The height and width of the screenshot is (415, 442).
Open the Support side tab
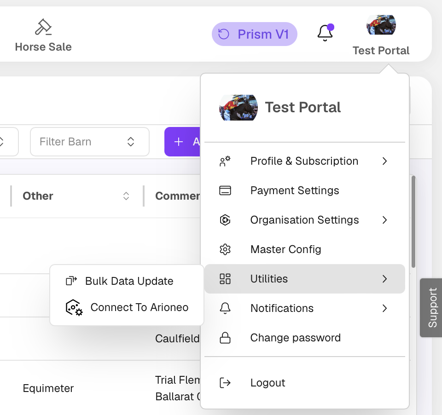[431, 308]
